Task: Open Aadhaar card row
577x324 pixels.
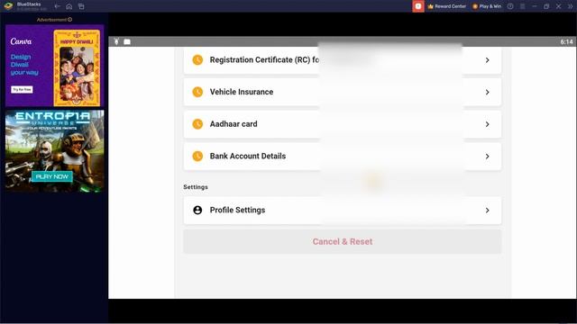Action: (x=343, y=124)
